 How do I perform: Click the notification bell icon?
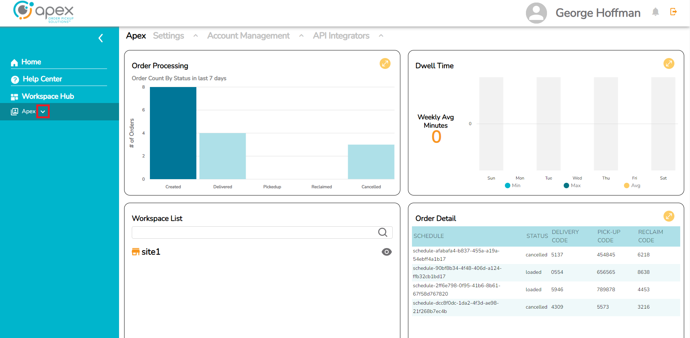click(x=655, y=12)
